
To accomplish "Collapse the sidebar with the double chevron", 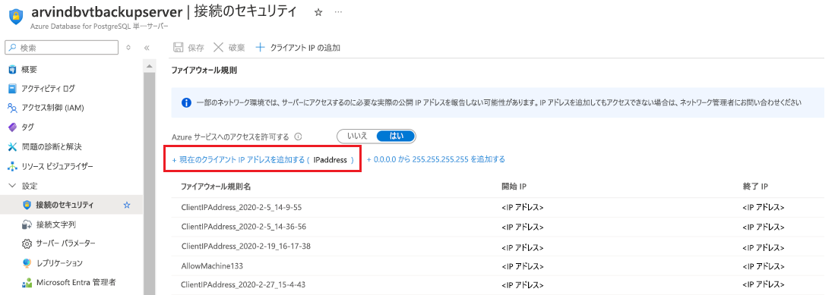I will [147, 48].
